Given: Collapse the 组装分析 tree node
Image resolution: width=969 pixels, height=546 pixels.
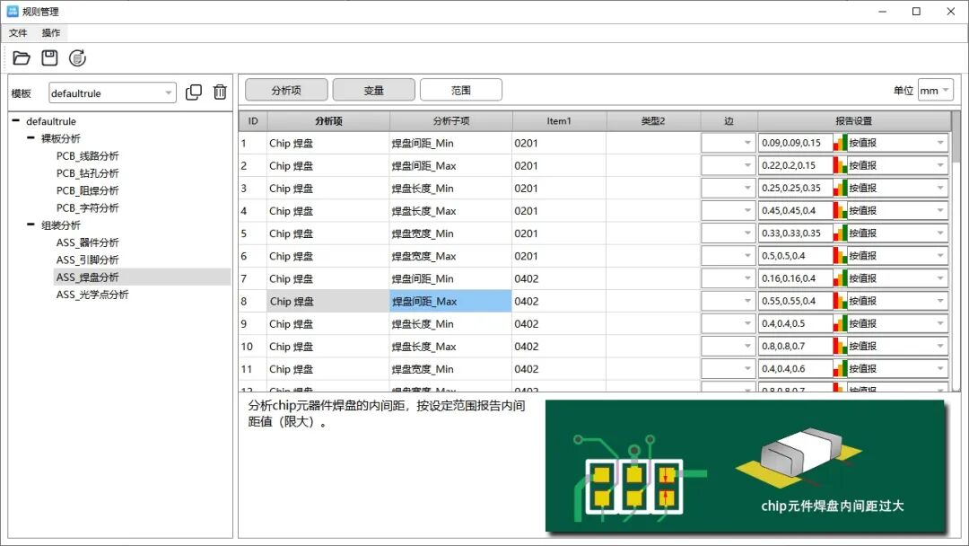Looking at the screenshot, I should pos(31,225).
